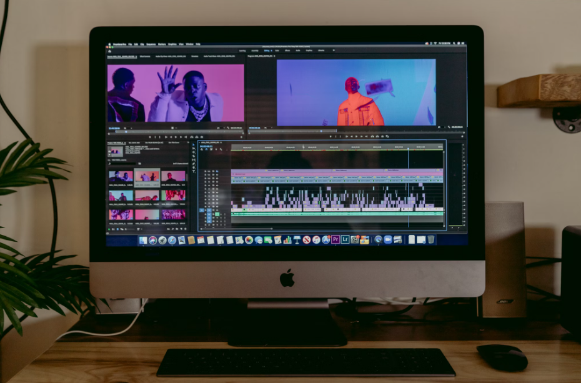
Task: Play the Source monitor clip
Action: pos(176,137)
